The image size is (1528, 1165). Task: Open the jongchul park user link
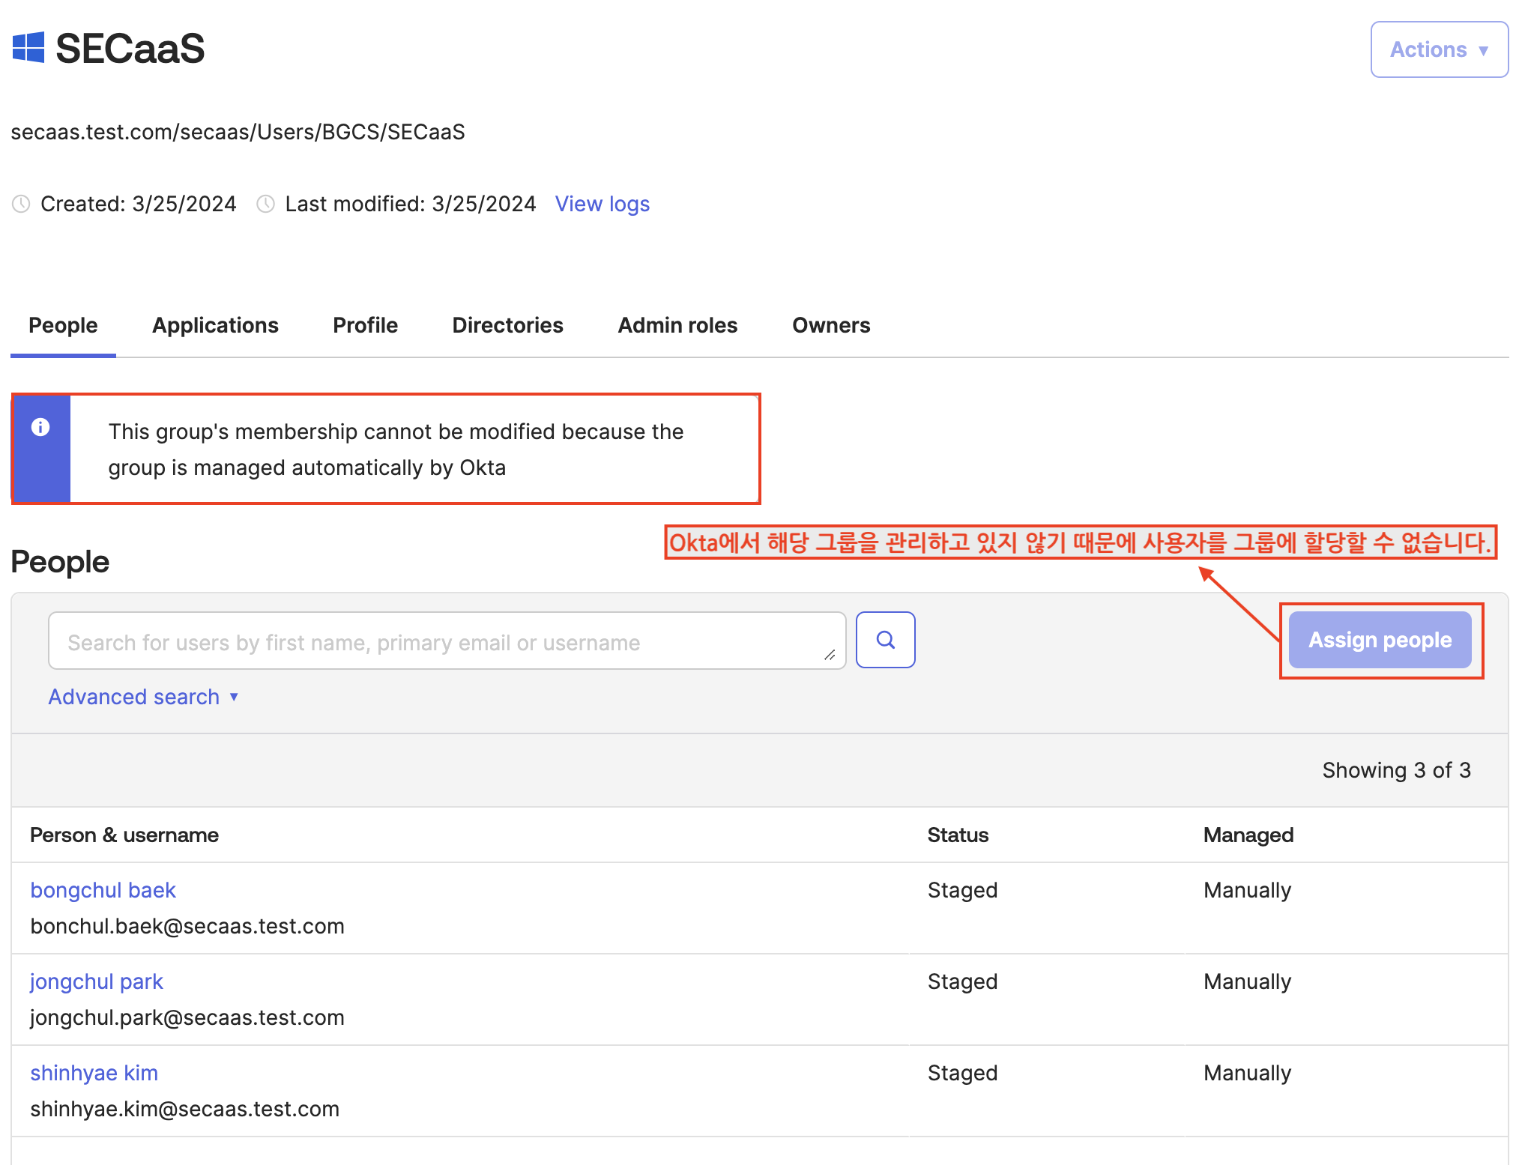click(x=96, y=981)
